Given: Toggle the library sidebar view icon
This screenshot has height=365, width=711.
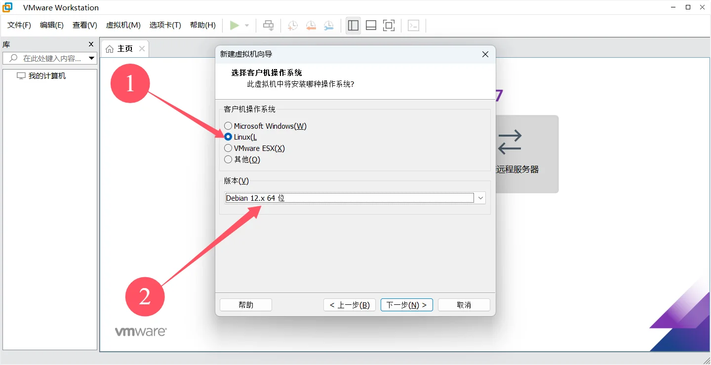Looking at the screenshot, I should tap(353, 26).
